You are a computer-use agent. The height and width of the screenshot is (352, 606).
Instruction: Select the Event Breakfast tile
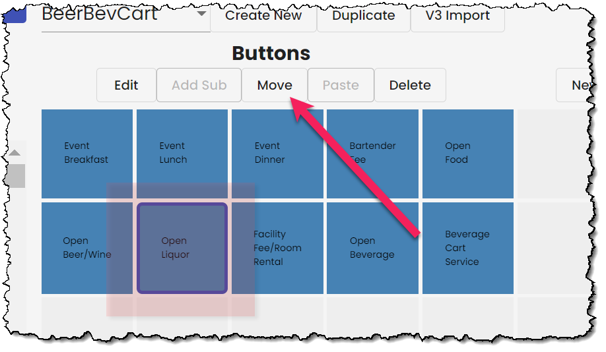(x=87, y=154)
